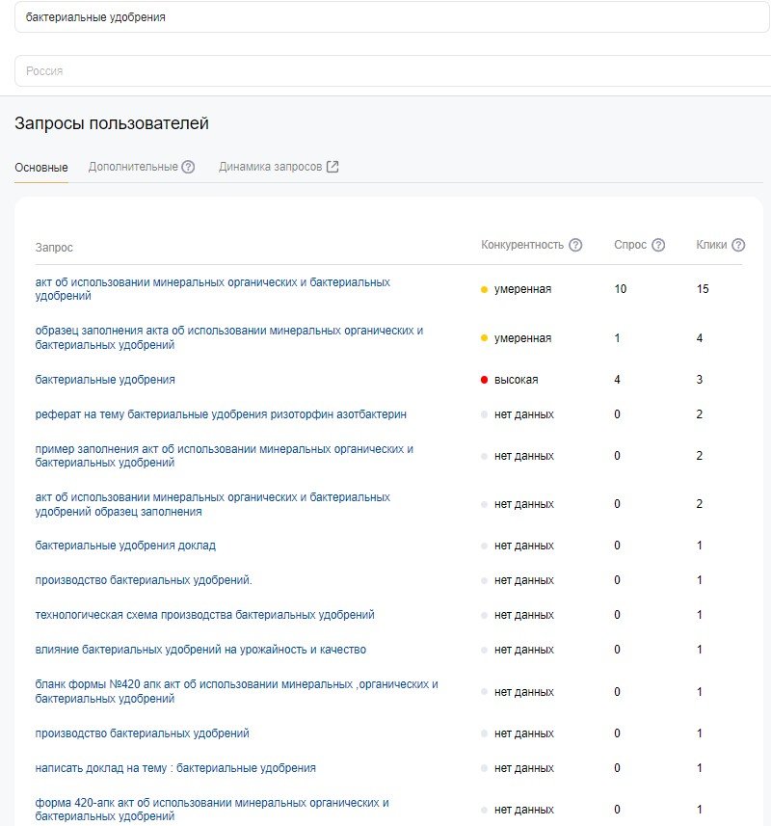Click search field containing бактериальные удобрения
The image size is (771, 826).
(385, 17)
